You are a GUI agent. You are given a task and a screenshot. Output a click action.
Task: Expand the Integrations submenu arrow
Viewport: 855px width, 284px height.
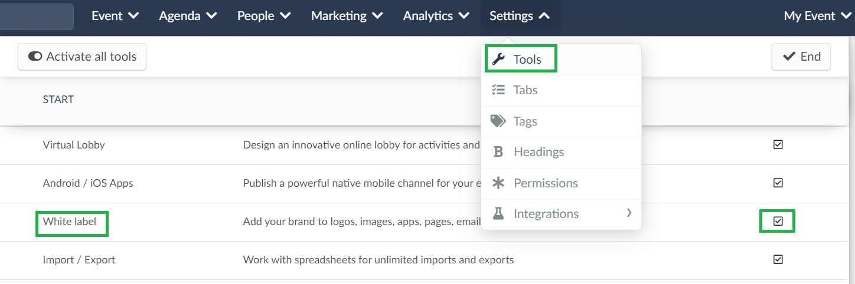[629, 213]
